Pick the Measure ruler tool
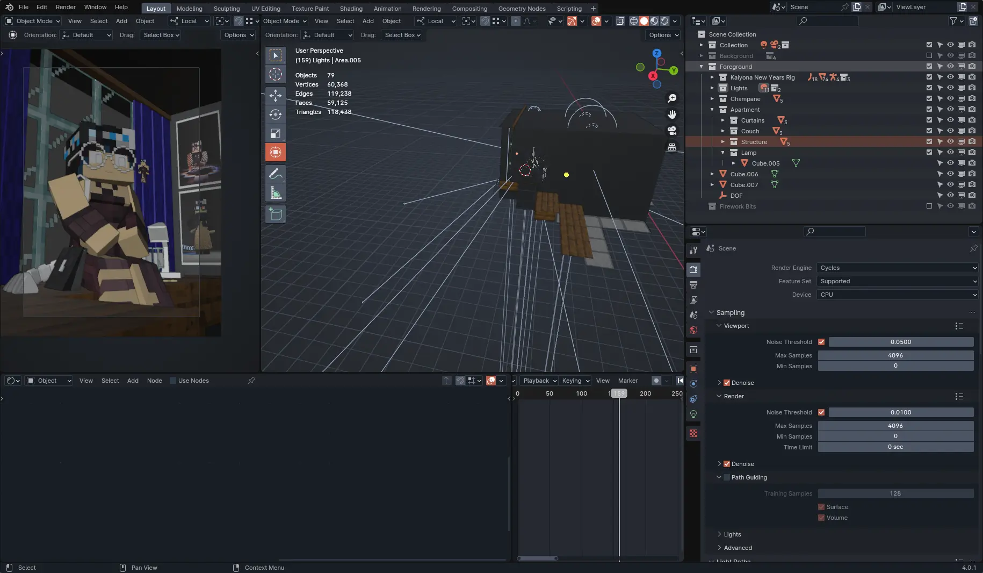Image resolution: width=983 pixels, height=573 pixels. (x=276, y=192)
